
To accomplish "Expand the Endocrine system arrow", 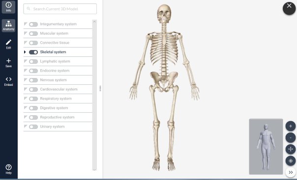I will (26, 70).
